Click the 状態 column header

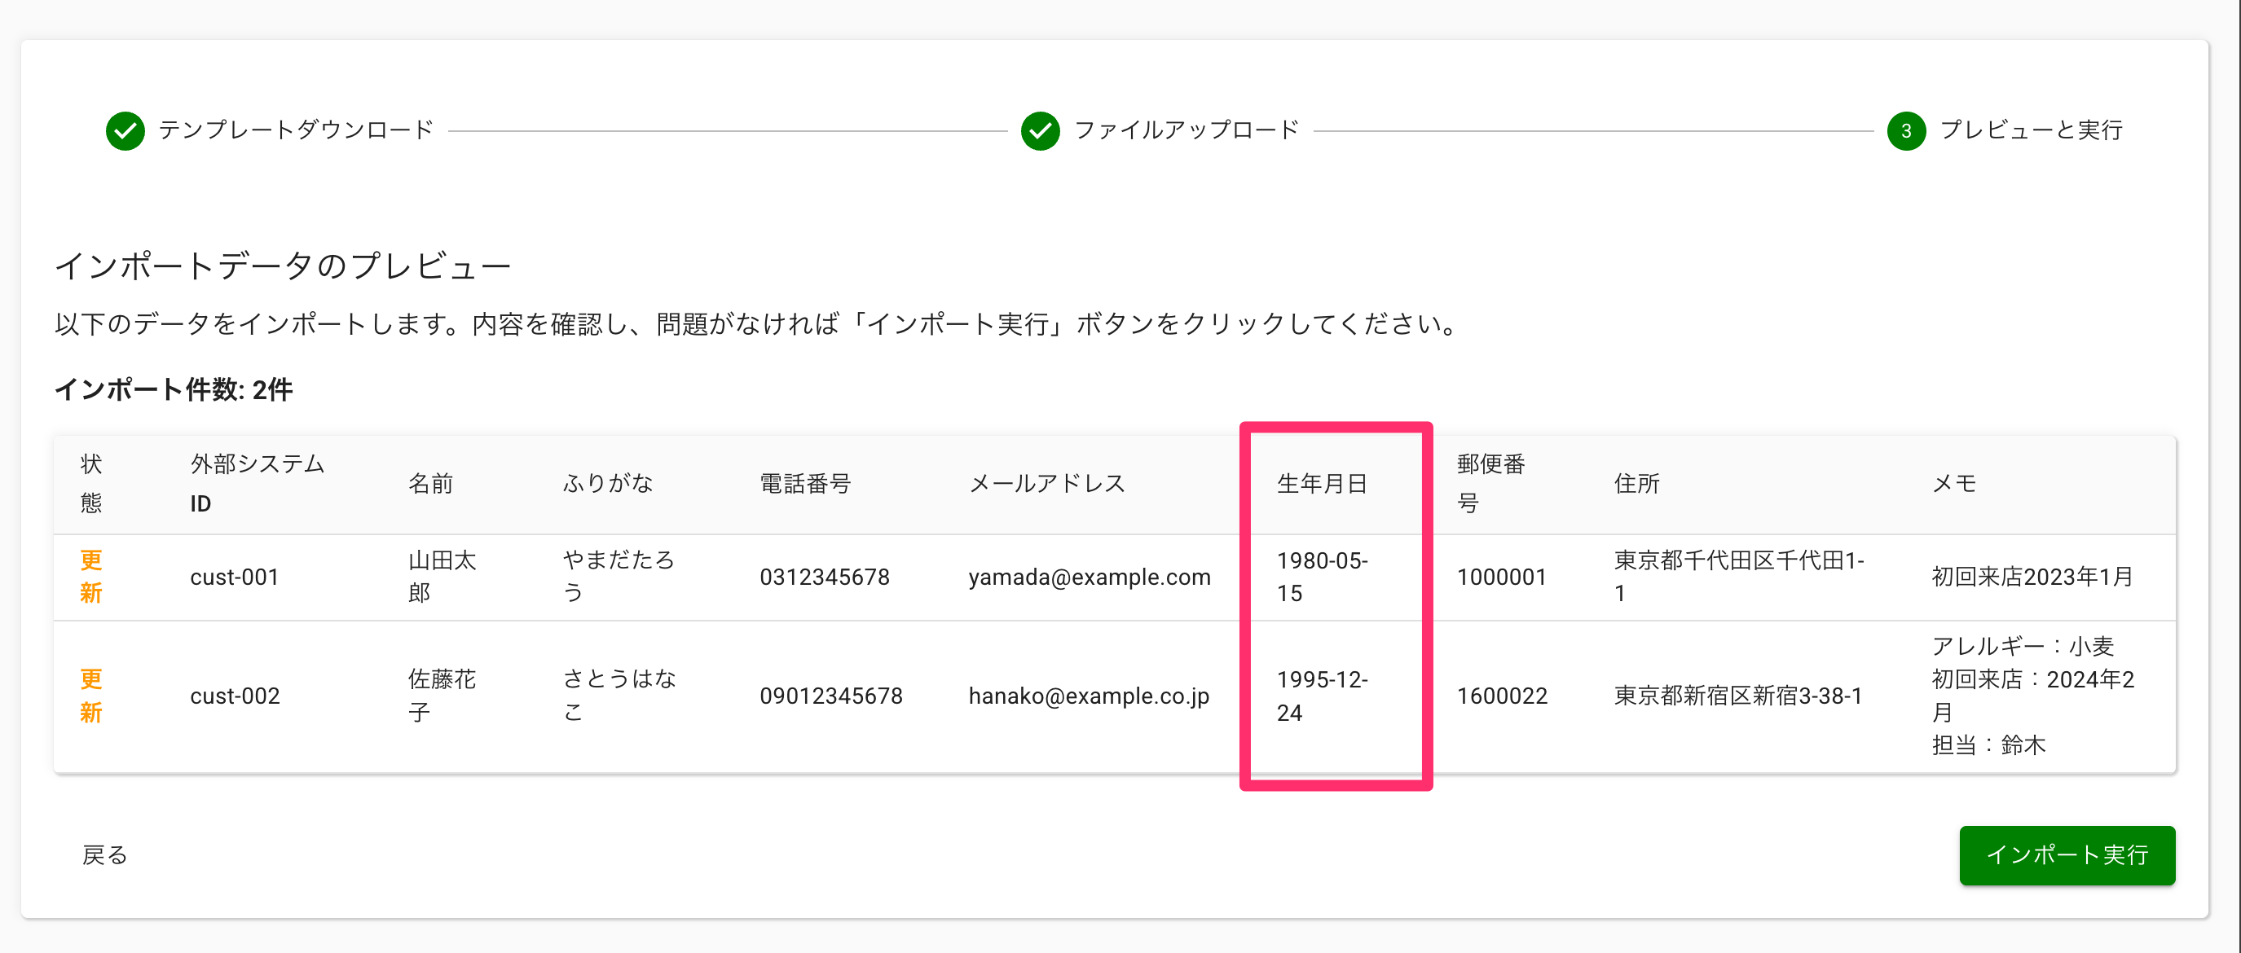91,484
